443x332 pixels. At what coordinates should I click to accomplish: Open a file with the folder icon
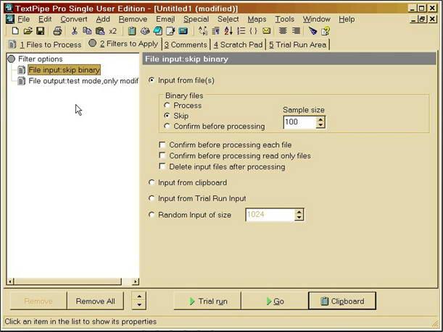click(x=28, y=30)
